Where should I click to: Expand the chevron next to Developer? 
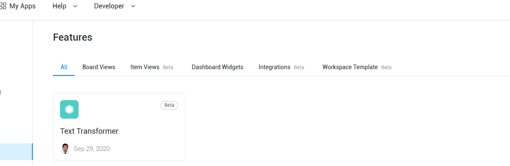[133, 6]
